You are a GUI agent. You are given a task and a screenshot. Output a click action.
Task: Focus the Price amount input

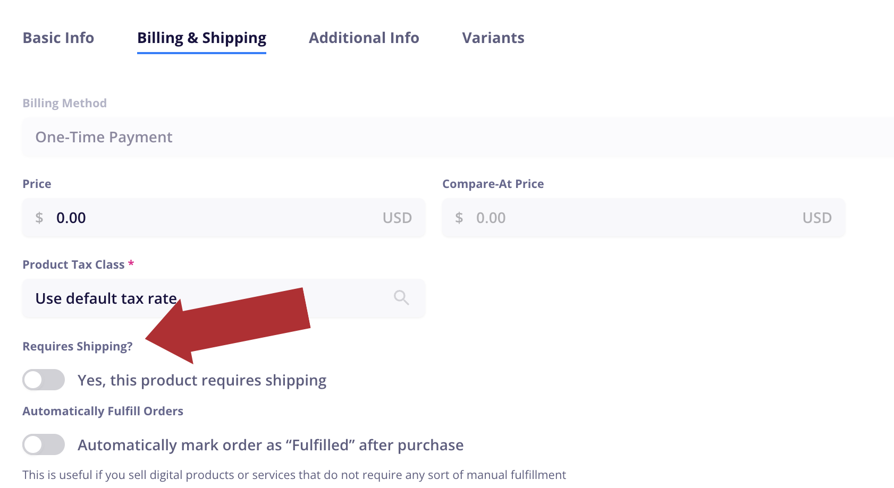213,218
